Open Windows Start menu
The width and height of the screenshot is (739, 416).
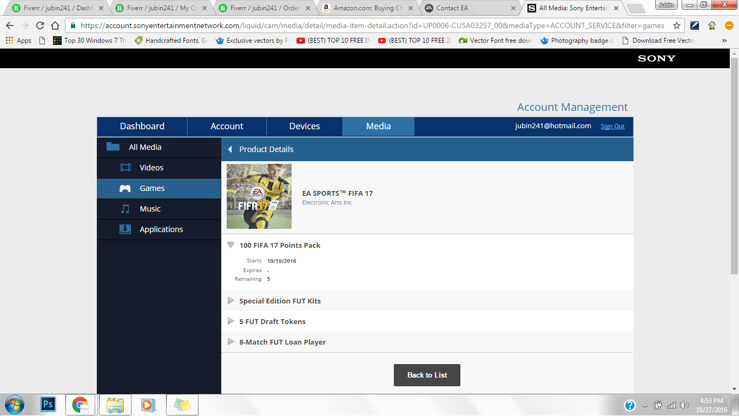click(x=14, y=405)
